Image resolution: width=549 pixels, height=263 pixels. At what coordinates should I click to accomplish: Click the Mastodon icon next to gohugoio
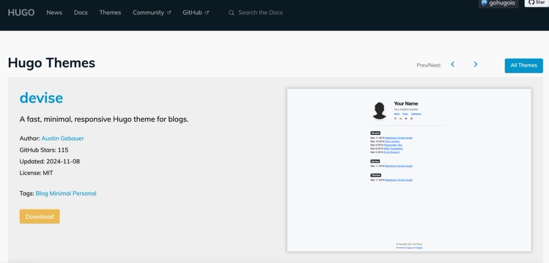[484, 3]
